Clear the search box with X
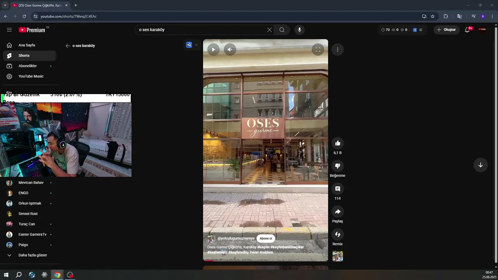 pyautogui.click(x=269, y=30)
